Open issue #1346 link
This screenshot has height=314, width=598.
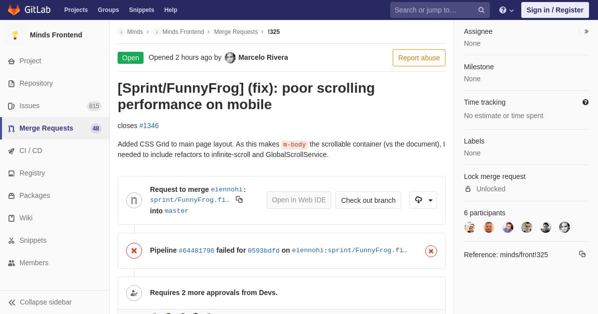click(x=149, y=126)
